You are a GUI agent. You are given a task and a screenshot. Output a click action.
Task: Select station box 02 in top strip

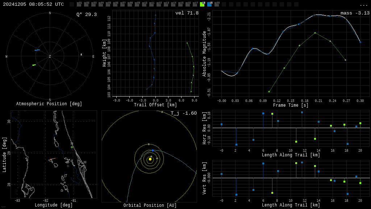point(86,4)
